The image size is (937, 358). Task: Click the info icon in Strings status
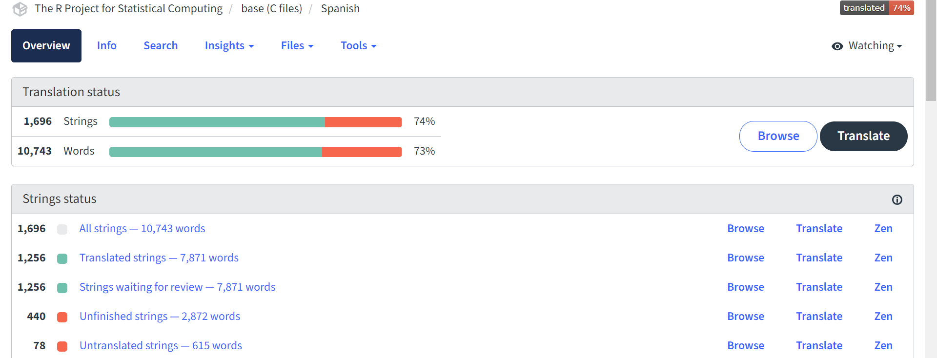coord(897,199)
